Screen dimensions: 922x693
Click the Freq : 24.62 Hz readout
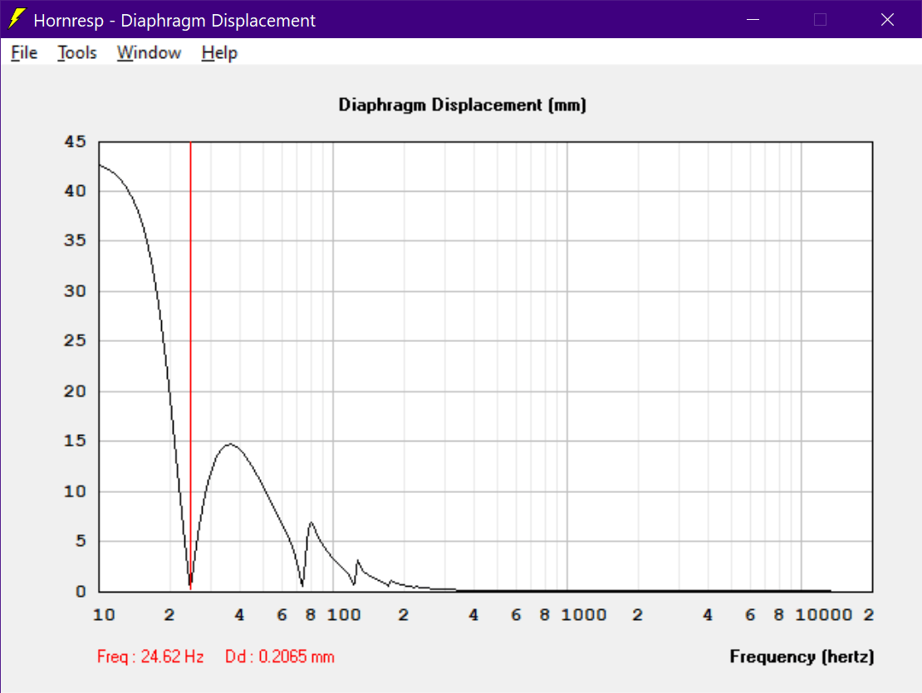click(x=150, y=656)
